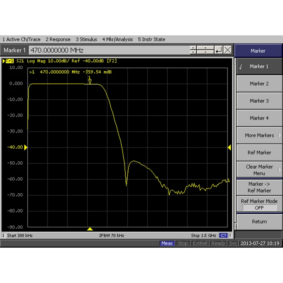Click the Marker -> Ref Marker softkey
The image size is (283, 283).
tap(259, 187)
